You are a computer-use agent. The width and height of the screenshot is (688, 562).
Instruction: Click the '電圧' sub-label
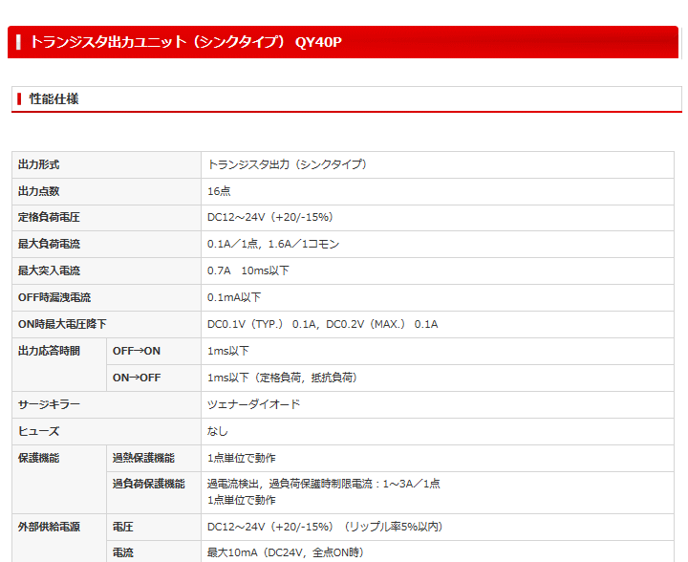click(x=123, y=528)
